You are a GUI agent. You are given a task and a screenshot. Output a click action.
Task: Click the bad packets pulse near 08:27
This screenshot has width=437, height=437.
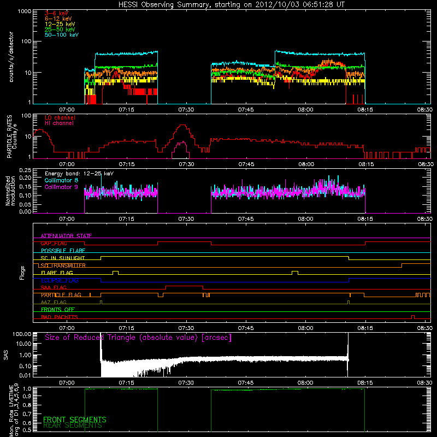pyautogui.click(x=413, y=317)
